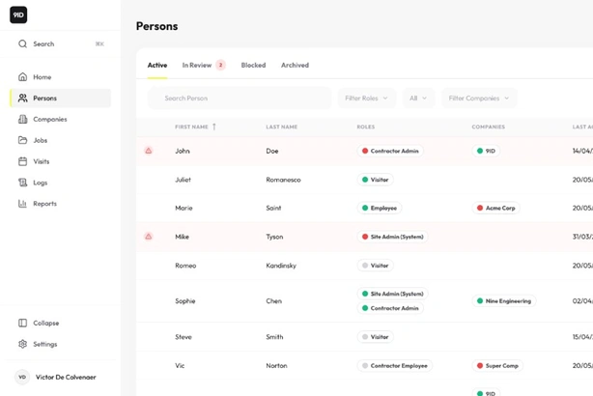
Task: Click the Visitor badge for Steve Smith
Action: click(375, 337)
